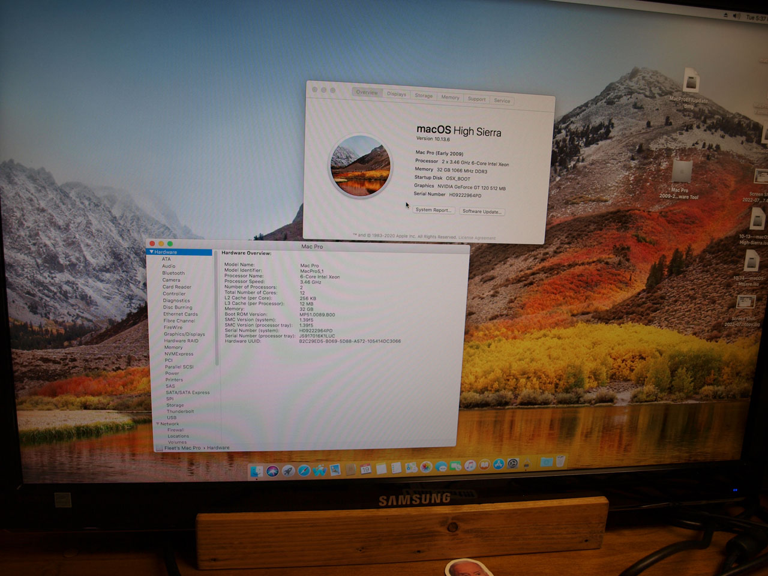
Task: Select Storage in System Information sidebar
Action: (x=175, y=405)
